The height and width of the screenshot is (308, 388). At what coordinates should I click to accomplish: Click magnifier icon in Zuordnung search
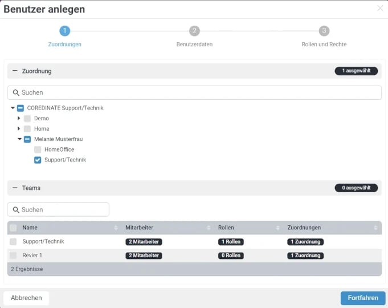16,92
